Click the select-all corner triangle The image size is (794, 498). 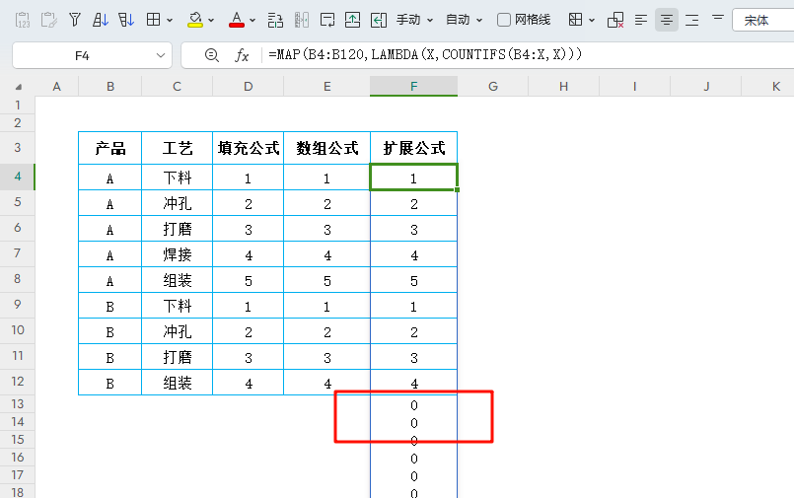coord(18,87)
